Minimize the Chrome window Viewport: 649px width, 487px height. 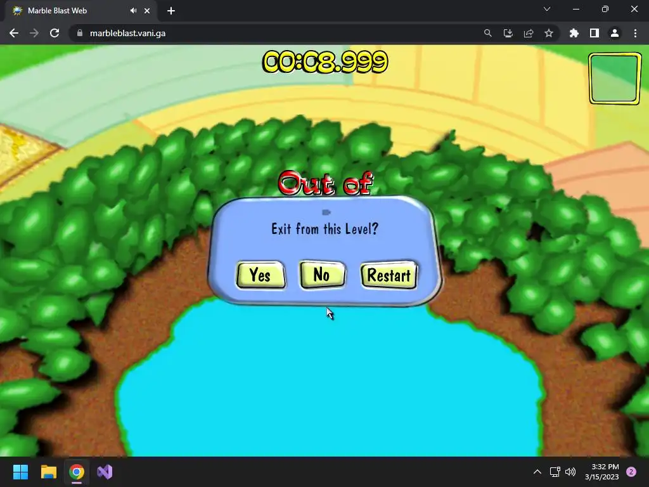tap(575, 9)
